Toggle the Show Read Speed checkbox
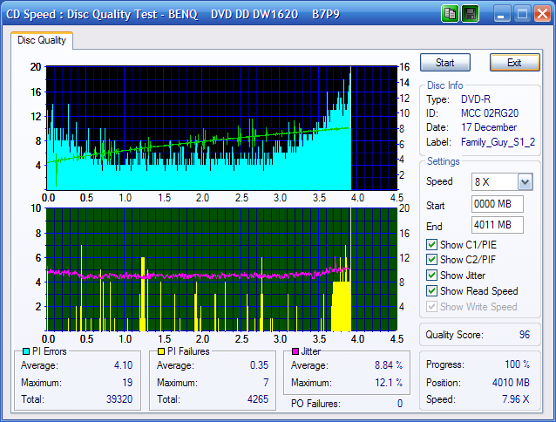Viewport: 556px width, 422px height. click(432, 291)
